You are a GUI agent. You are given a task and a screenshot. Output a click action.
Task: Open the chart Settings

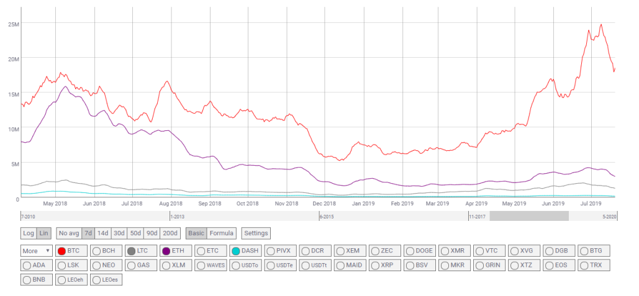click(256, 233)
